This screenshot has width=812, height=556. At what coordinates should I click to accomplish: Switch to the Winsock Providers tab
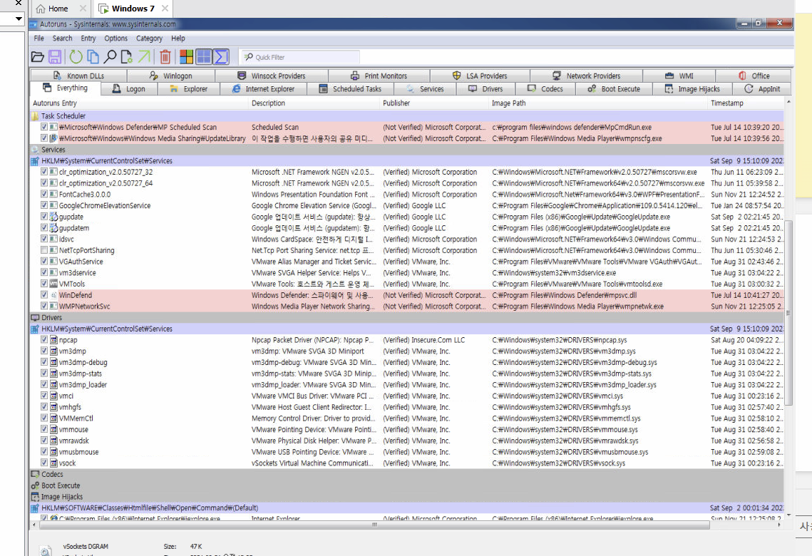(272, 76)
